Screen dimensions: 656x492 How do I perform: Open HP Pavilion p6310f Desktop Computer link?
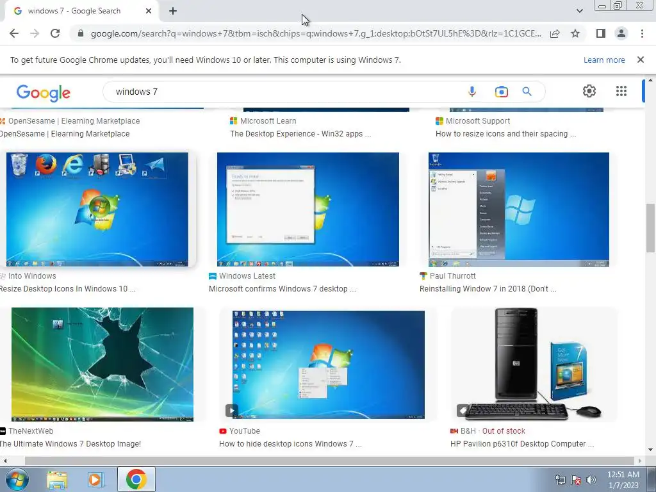point(522,444)
